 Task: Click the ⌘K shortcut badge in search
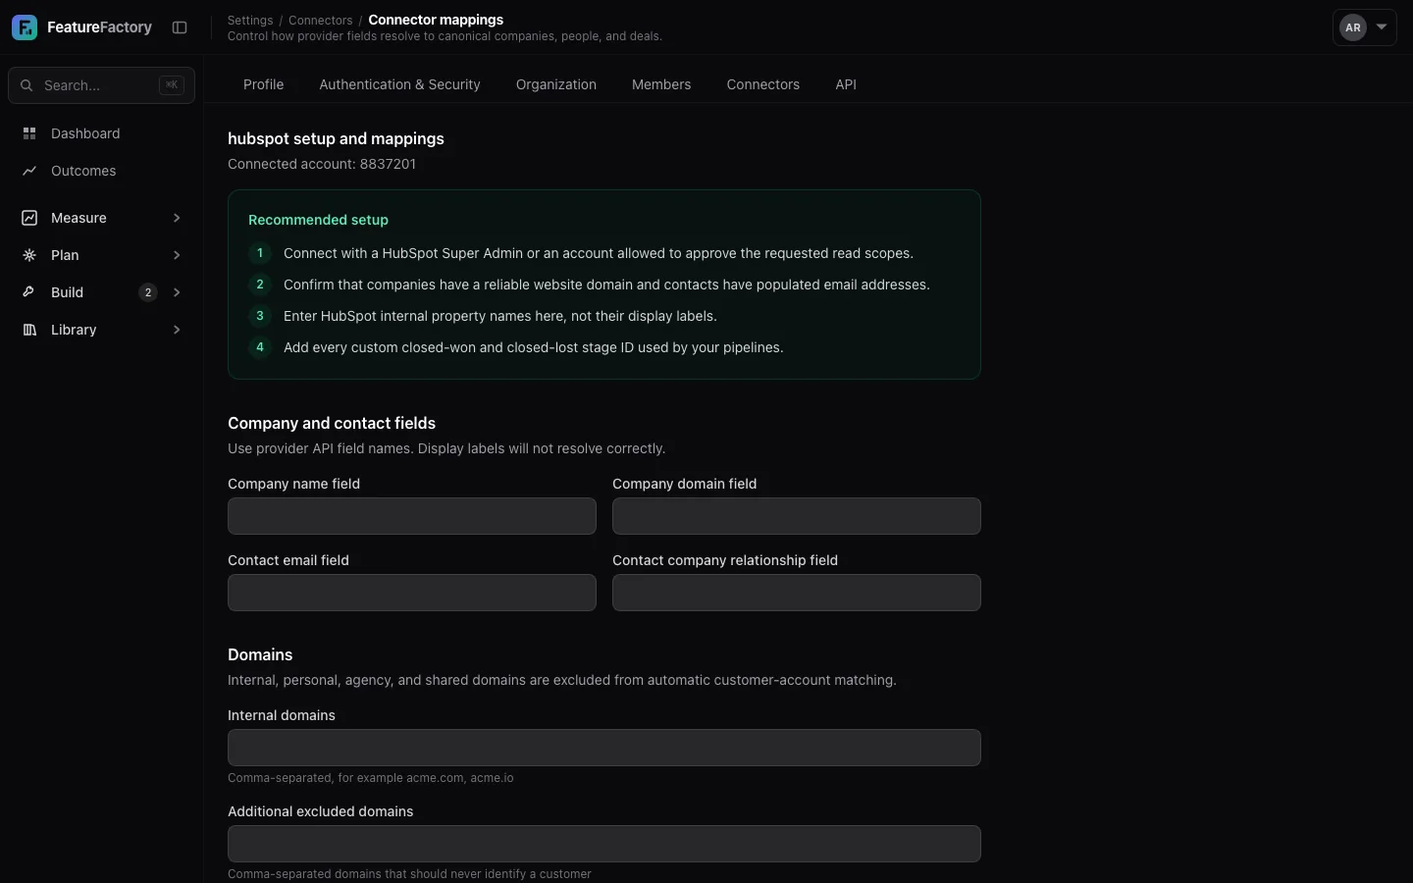pos(172,85)
